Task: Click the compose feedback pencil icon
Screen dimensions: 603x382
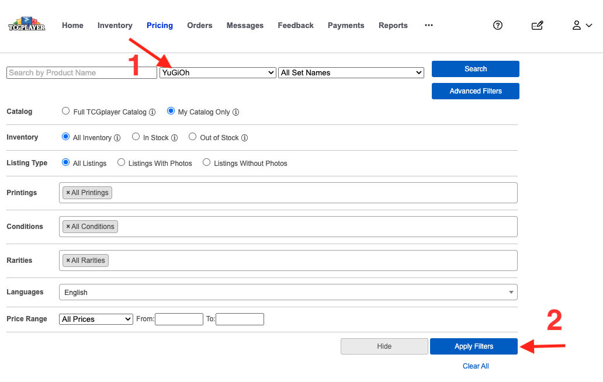Action: click(x=537, y=25)
